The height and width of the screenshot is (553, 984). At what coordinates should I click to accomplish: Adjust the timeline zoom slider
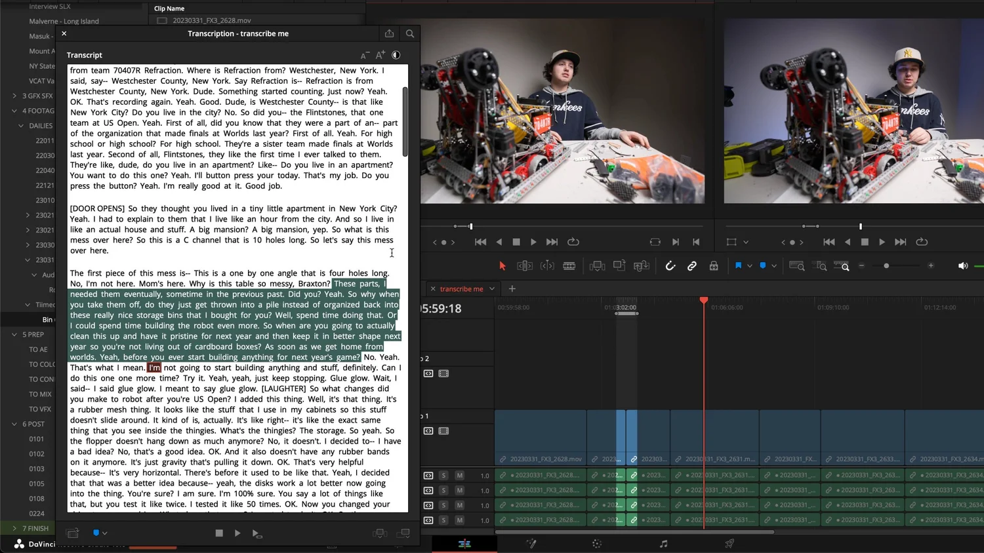pyautogui.click(x=886, y=265)
